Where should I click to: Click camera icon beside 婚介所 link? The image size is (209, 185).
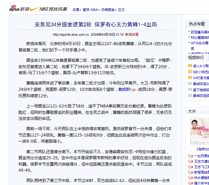click(x=191, y=183)
